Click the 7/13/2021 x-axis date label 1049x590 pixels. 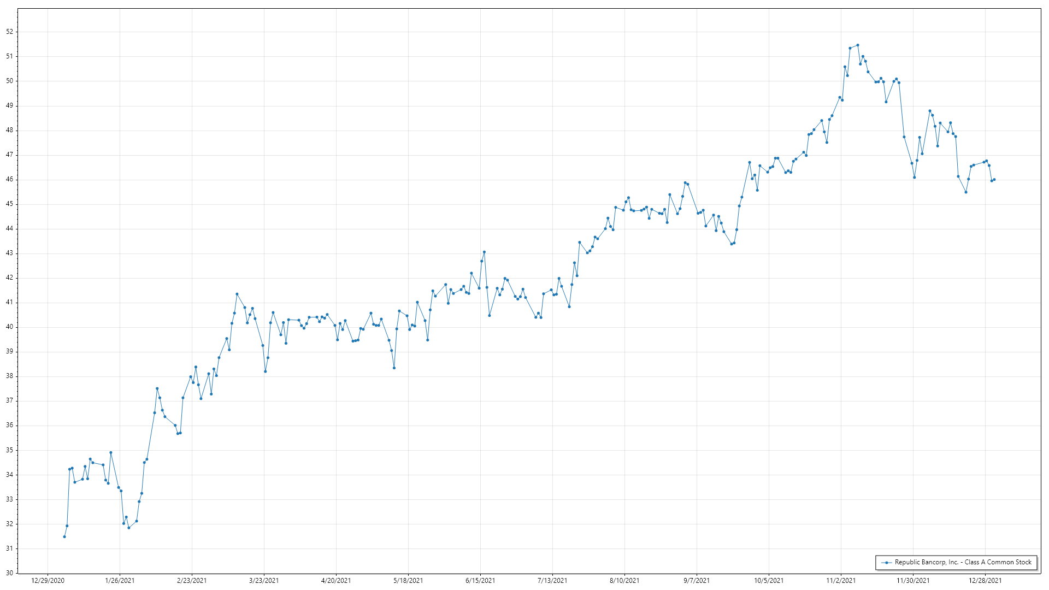point(552,580)
